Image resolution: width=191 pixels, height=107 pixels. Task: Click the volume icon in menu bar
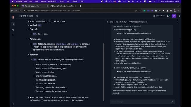(133, 1)
